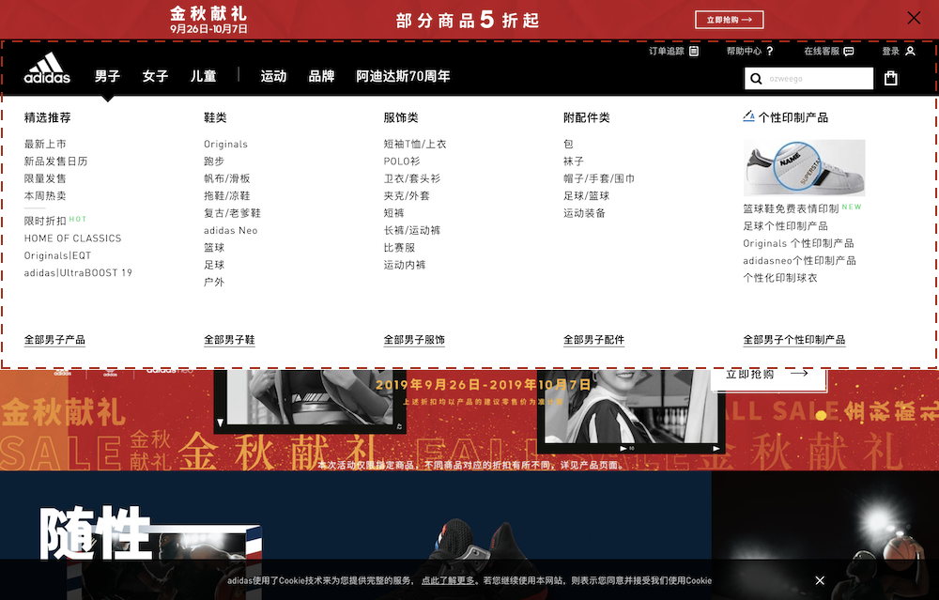
Task: Select Originals under 鞋类
Action: [225, 144]
